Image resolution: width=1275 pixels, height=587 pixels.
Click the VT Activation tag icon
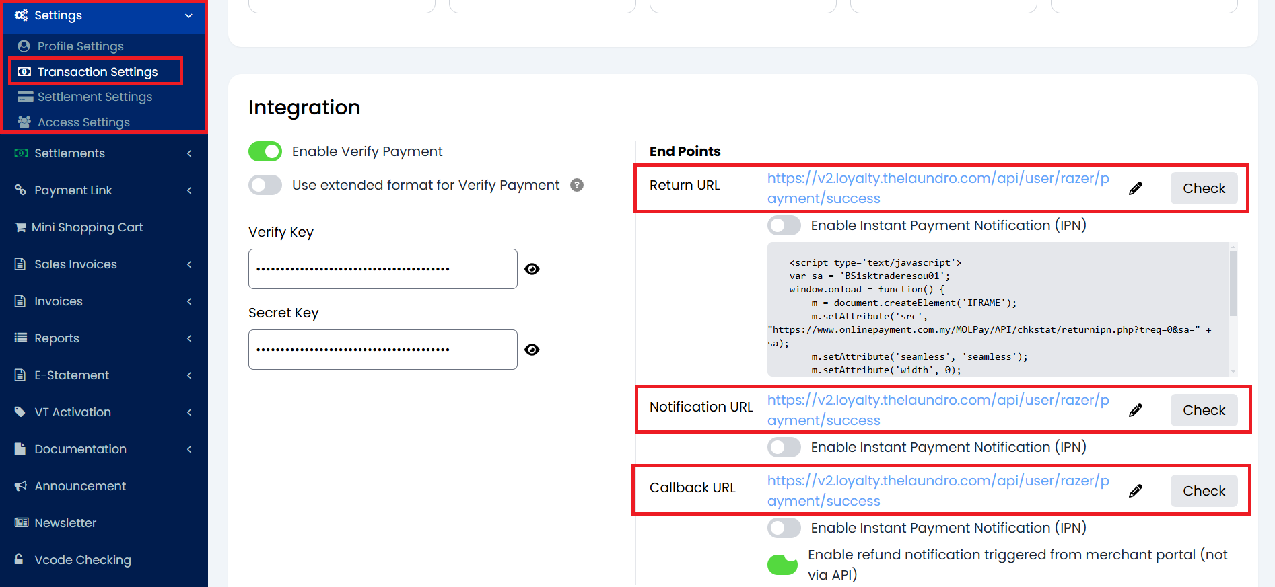20,412
